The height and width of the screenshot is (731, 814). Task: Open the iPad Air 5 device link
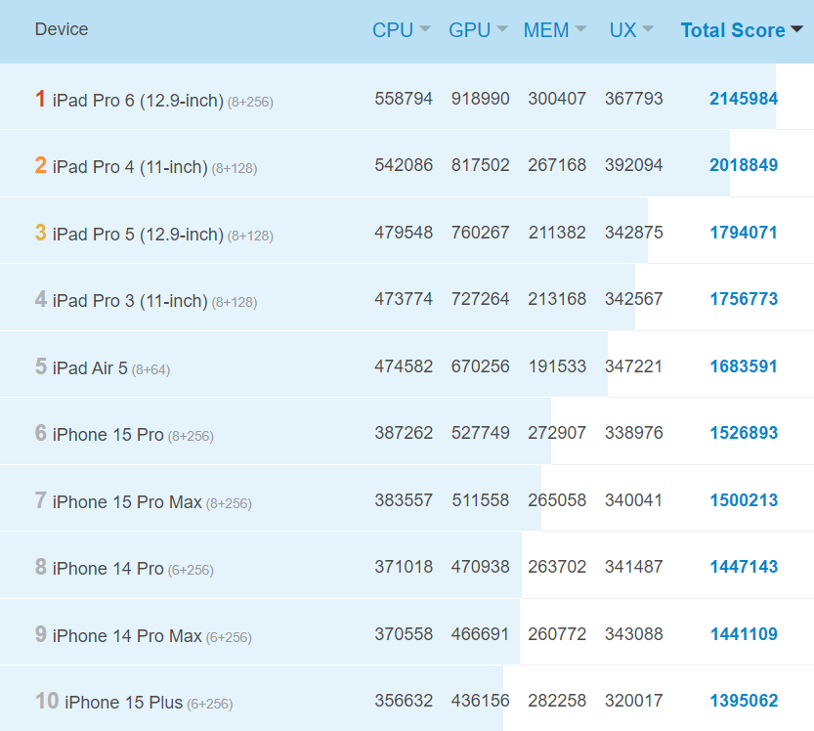[90, 367]
